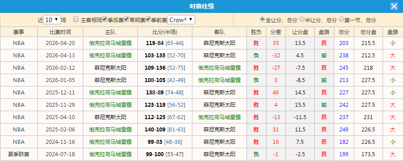Click handicap value -11.5
The width and height of the screenshot is (403, 161).
tap(300, 117)
